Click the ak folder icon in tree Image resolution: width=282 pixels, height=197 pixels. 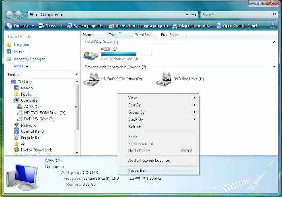tap(16, 144)
